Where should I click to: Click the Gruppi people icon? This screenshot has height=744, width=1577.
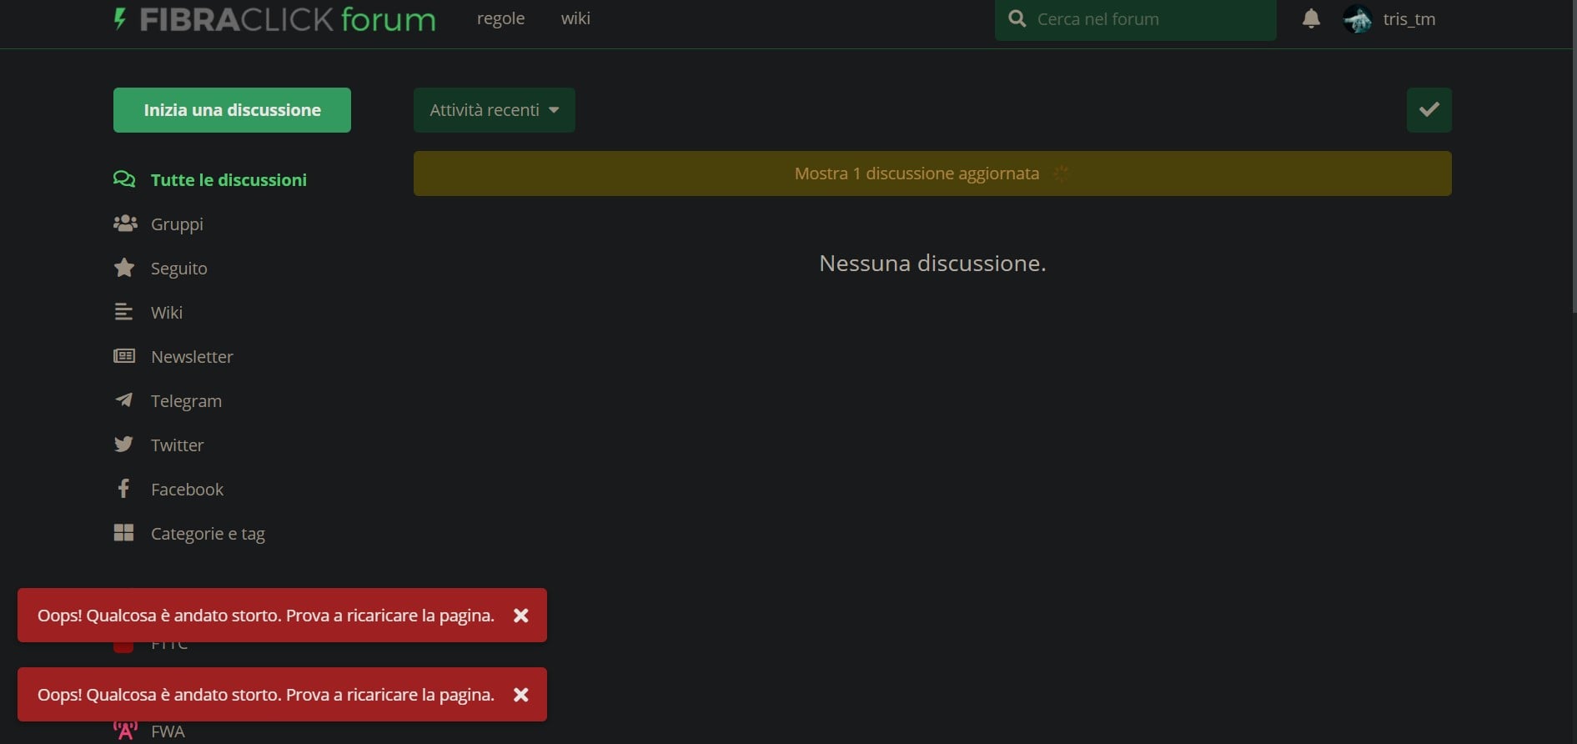124,224
